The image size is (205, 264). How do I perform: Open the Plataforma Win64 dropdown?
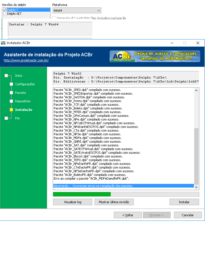[77, 11]
